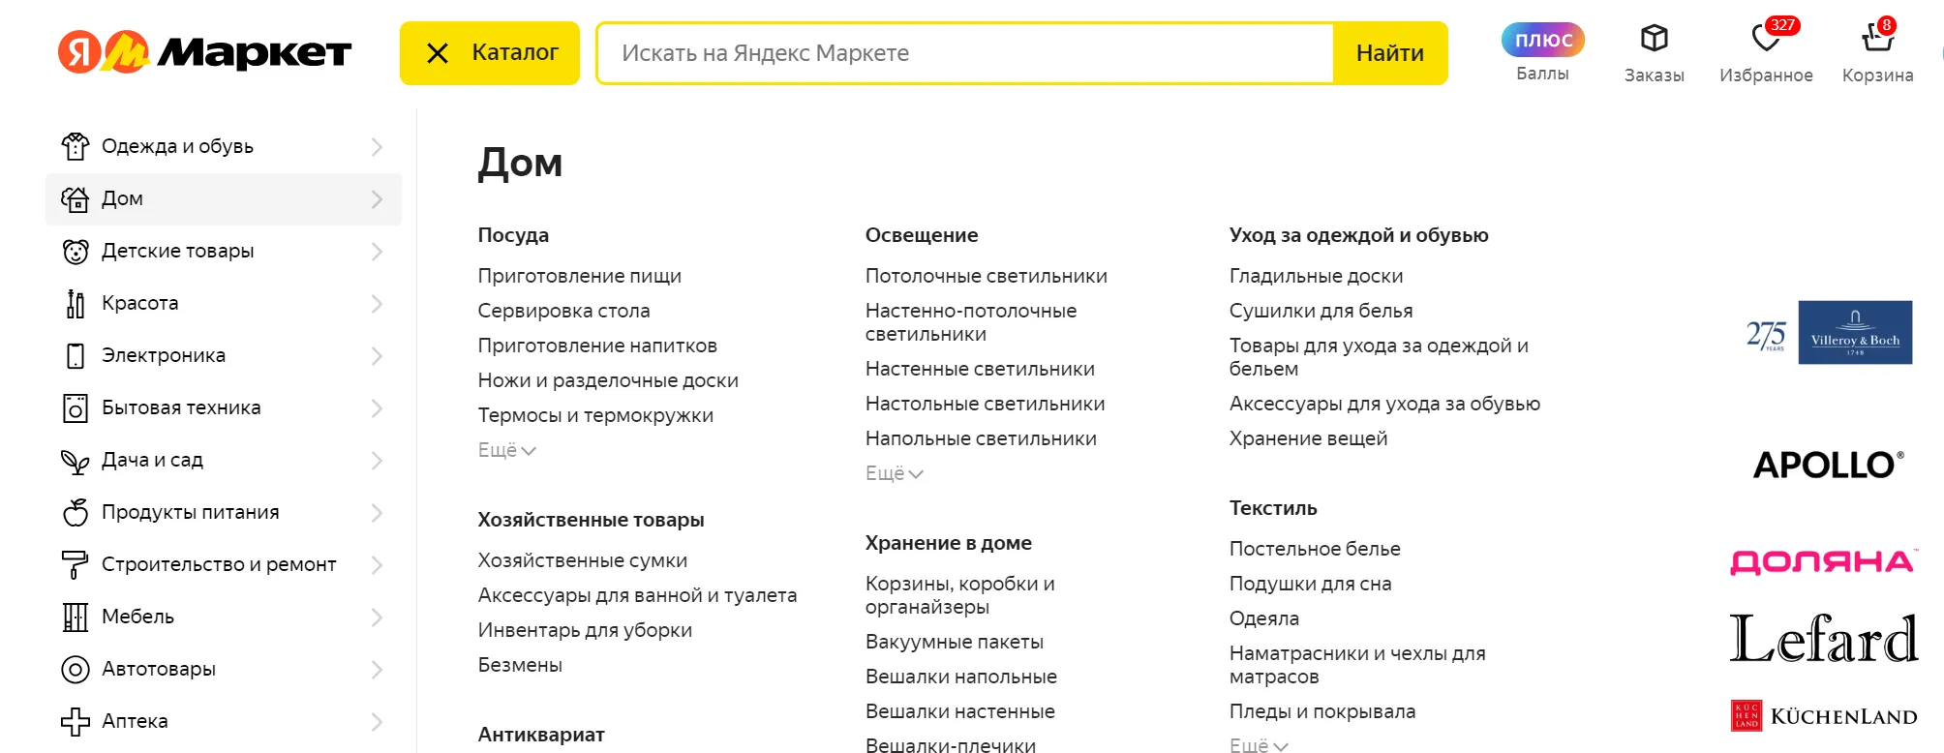This screenshot has width=1944, height=753.
Task: Open Избранное heart icon
Action: point(1766,40)
